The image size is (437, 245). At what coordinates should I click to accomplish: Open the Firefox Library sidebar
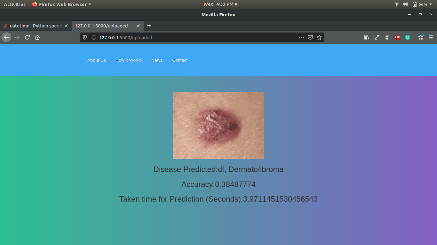(367, 37)
